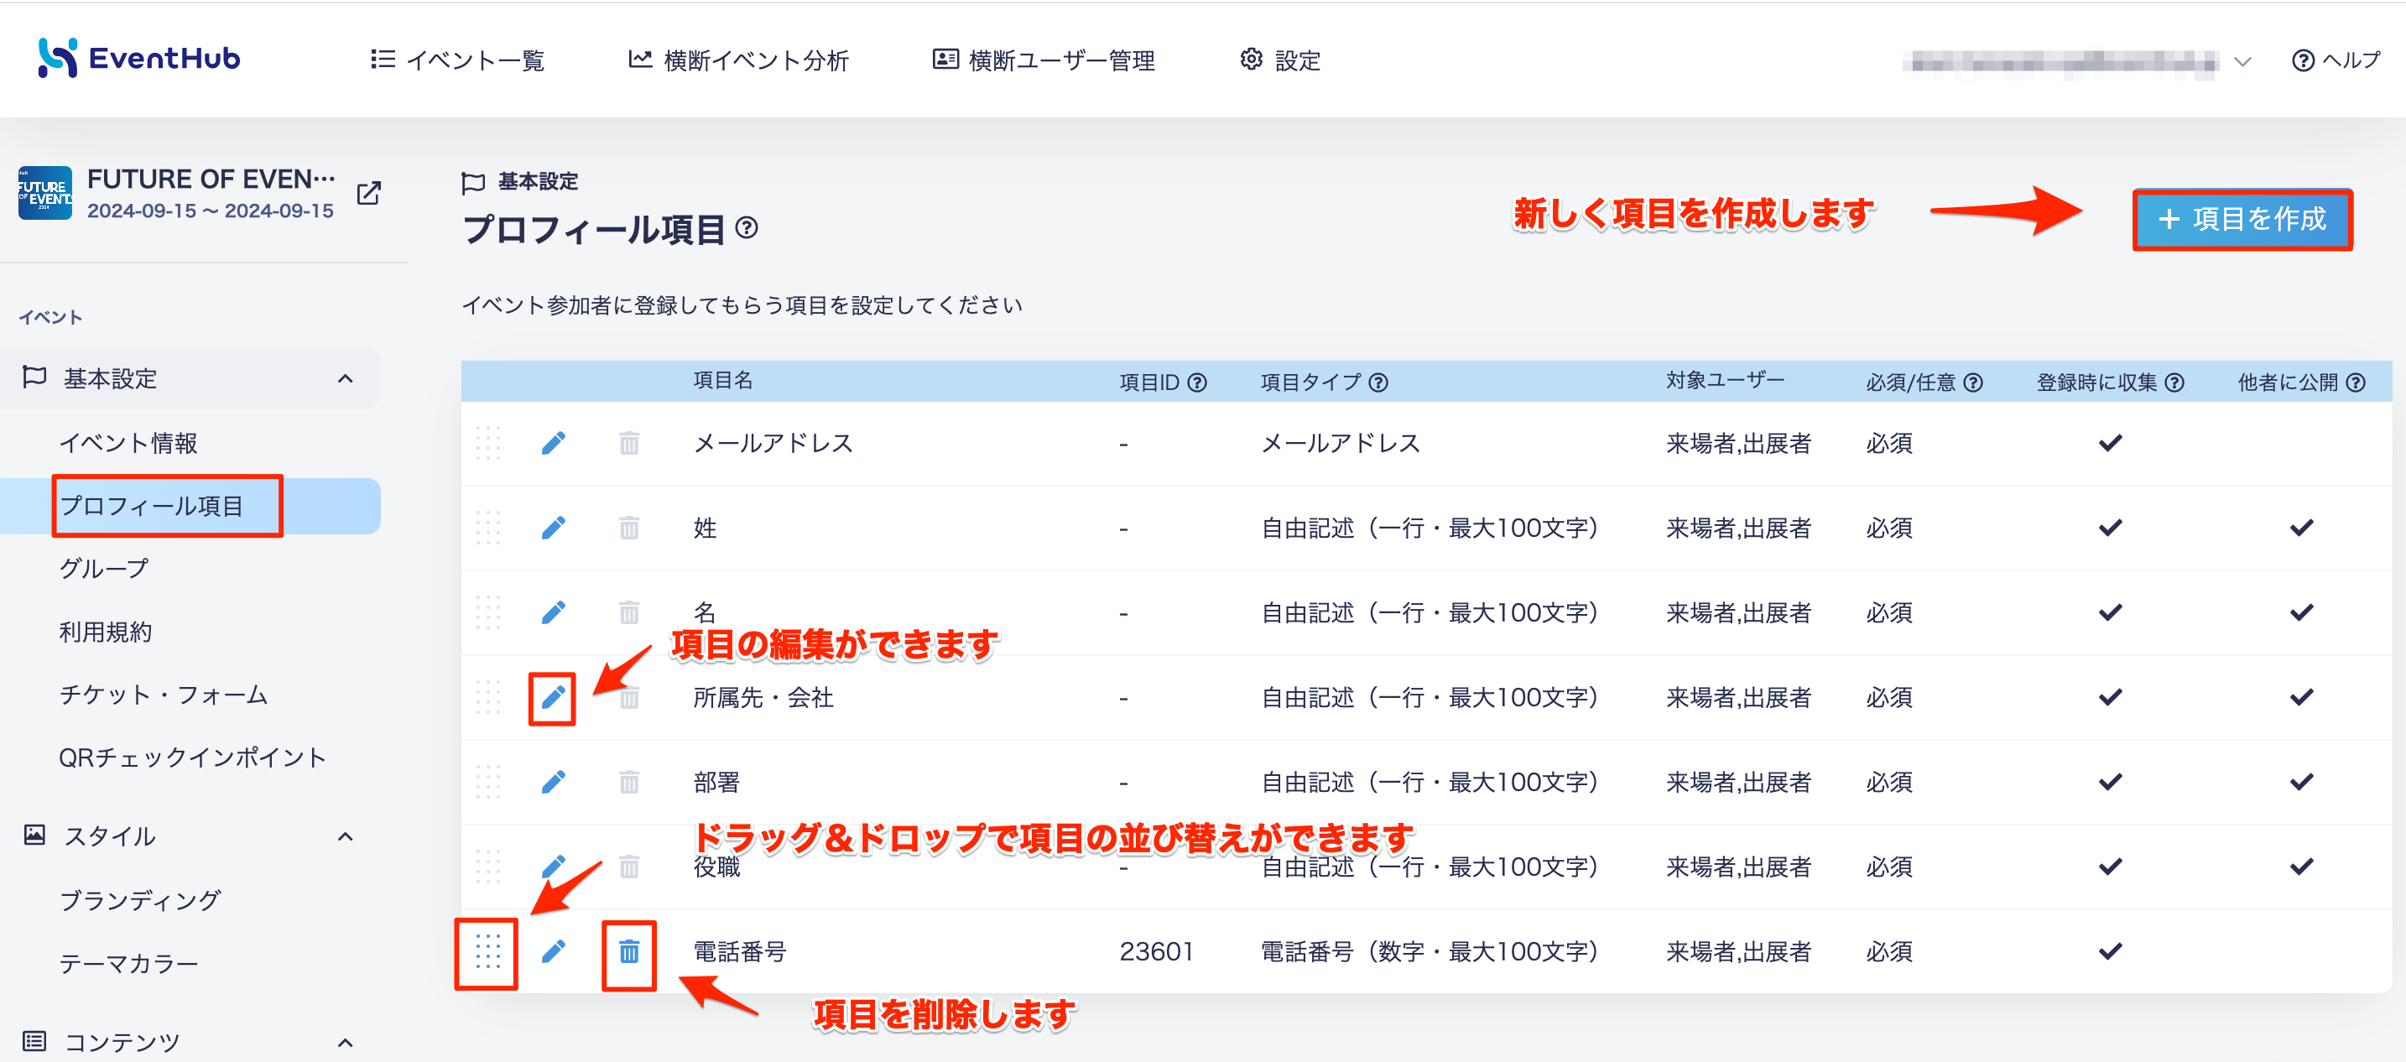This screenshot has height=1062, width=2406.
Task: Click drag handle of 部署 row
Action: (488, 782)
